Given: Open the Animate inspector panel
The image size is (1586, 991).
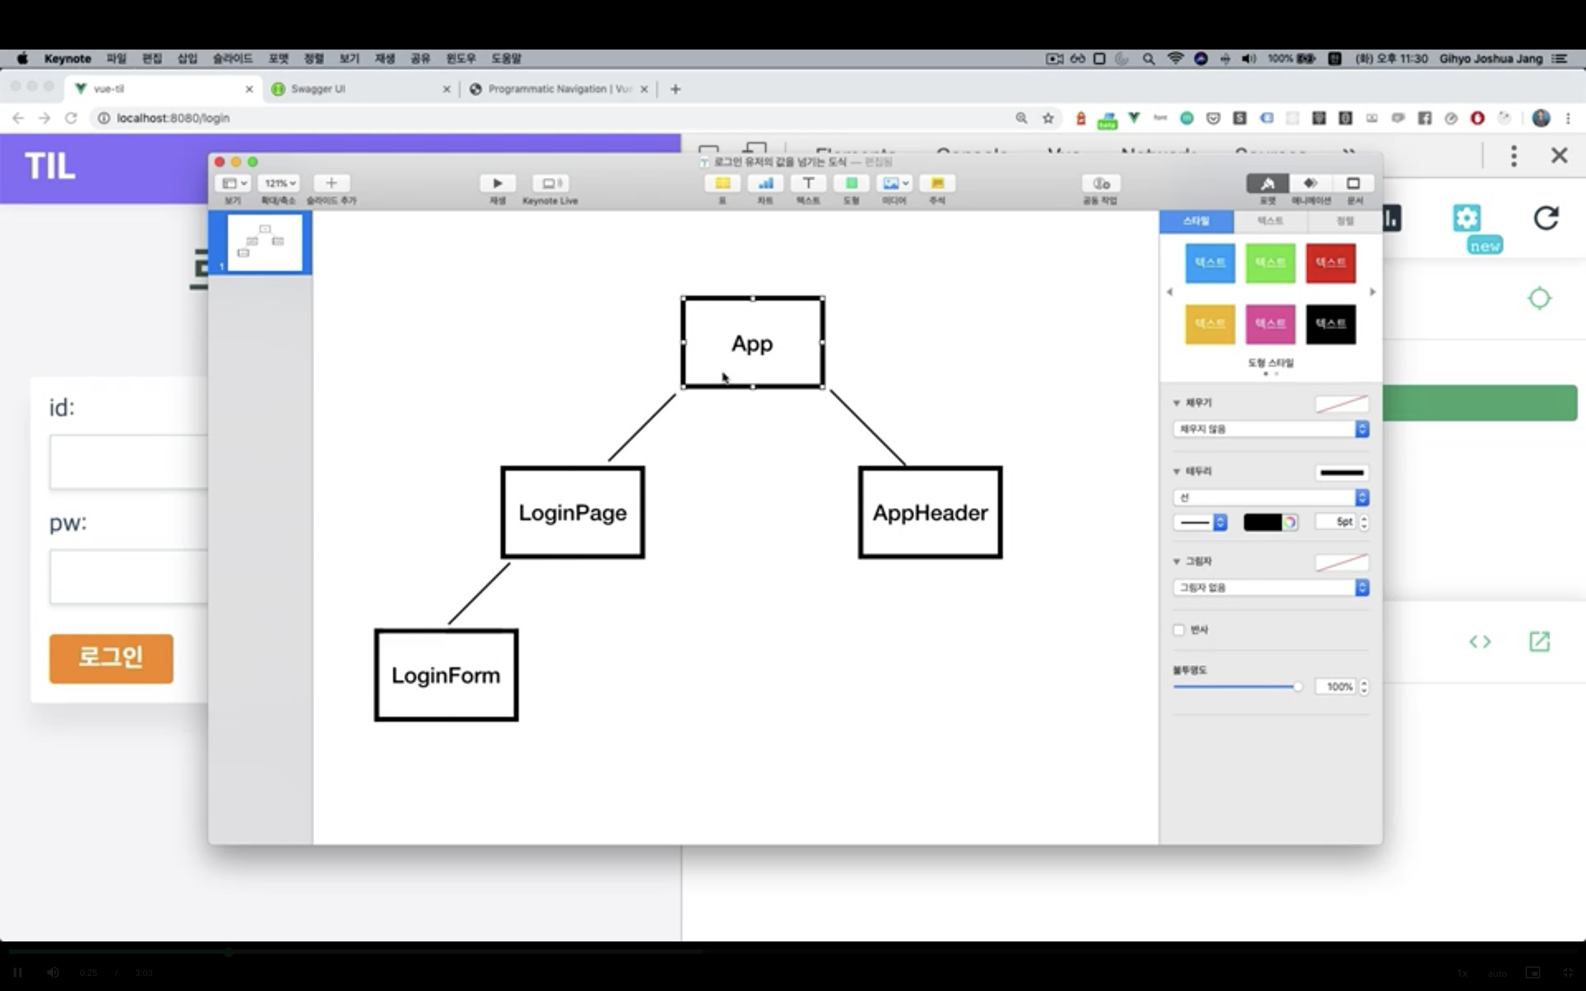Looking at the screenshot, I should 1310,184.
